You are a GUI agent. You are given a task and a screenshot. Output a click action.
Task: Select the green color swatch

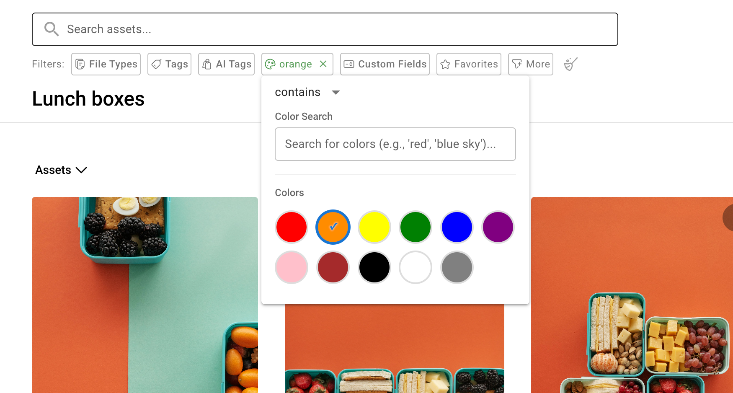click(416, 227)
